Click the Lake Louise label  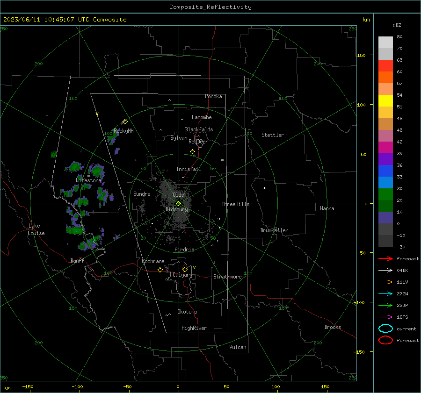tap(36, 229)
